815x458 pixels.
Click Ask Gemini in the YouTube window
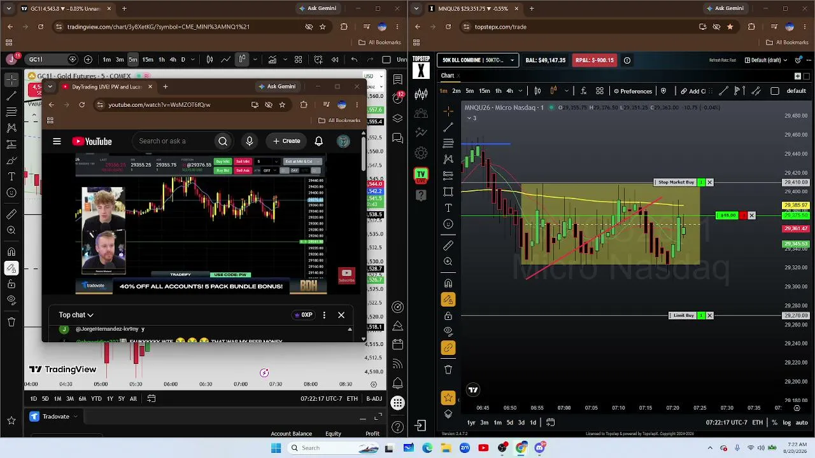point(276,87)
